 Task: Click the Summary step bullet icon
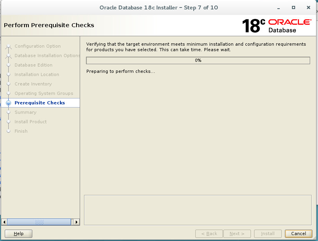coord(9,112)
